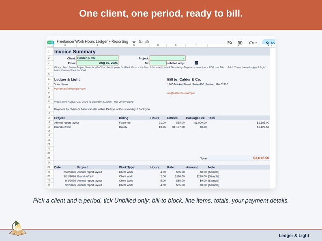
Task: Click the Work from August 19, 2026 line
Action: pos(94,101)
